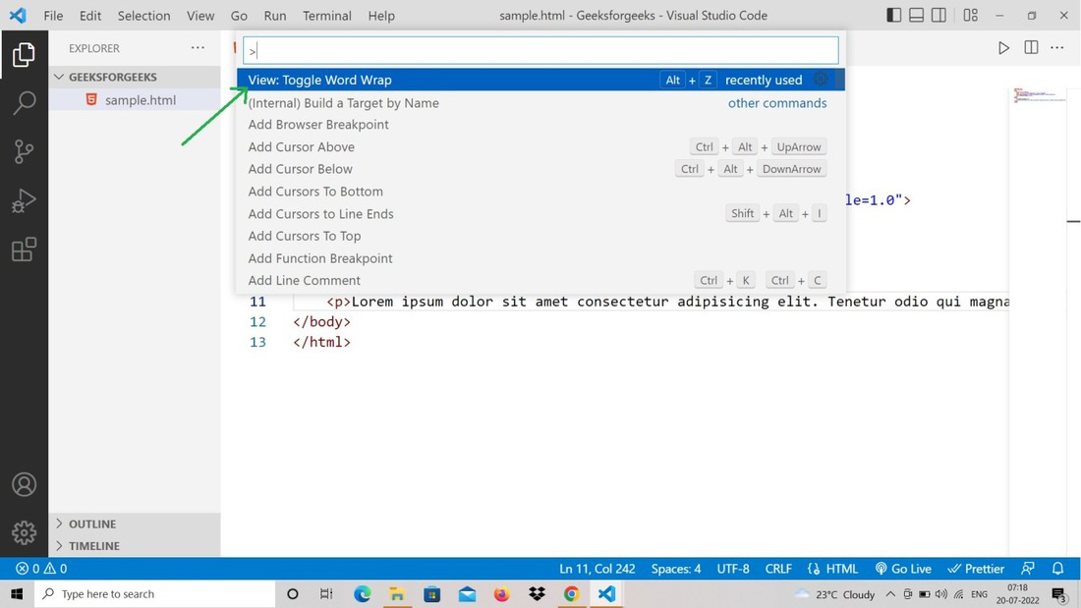Expand the OUTLINE section
Image resolution: width=1081 pixels, height=608 pixels.
click(x=135, y=524)
